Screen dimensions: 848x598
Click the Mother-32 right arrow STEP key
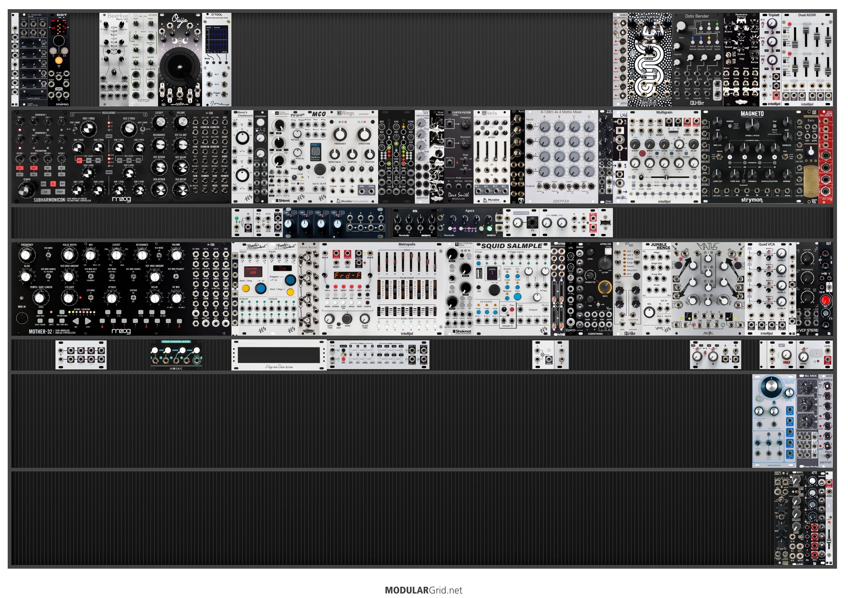tap(88, 322)
